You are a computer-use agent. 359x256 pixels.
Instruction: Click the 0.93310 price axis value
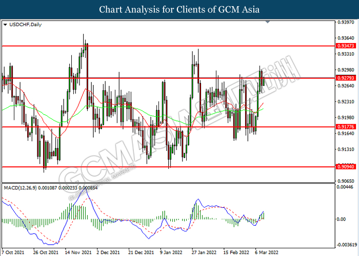tap(346, 54)
